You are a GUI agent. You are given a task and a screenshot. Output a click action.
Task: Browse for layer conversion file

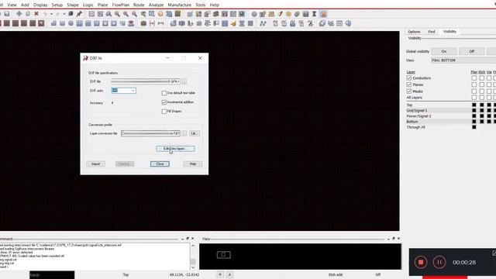pos(184,133)
